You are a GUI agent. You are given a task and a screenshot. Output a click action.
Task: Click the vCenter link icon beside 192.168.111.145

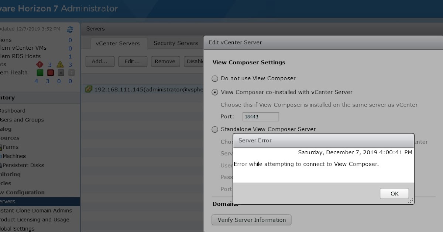tap(89, 89)
